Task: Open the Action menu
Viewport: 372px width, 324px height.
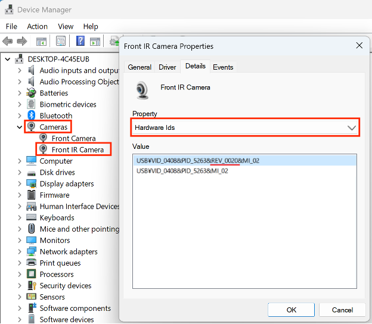Action: pos(37,26)
